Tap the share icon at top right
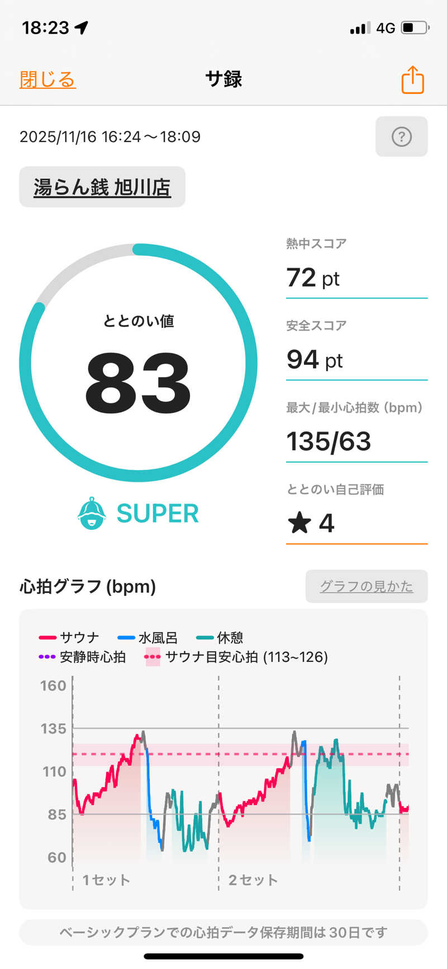The image size is (447, 969). tap(412, 79)
